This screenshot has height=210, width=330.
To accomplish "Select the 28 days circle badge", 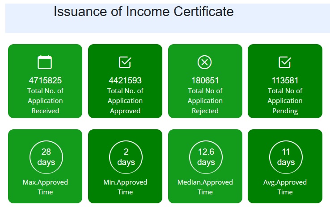I will point(46,157).
